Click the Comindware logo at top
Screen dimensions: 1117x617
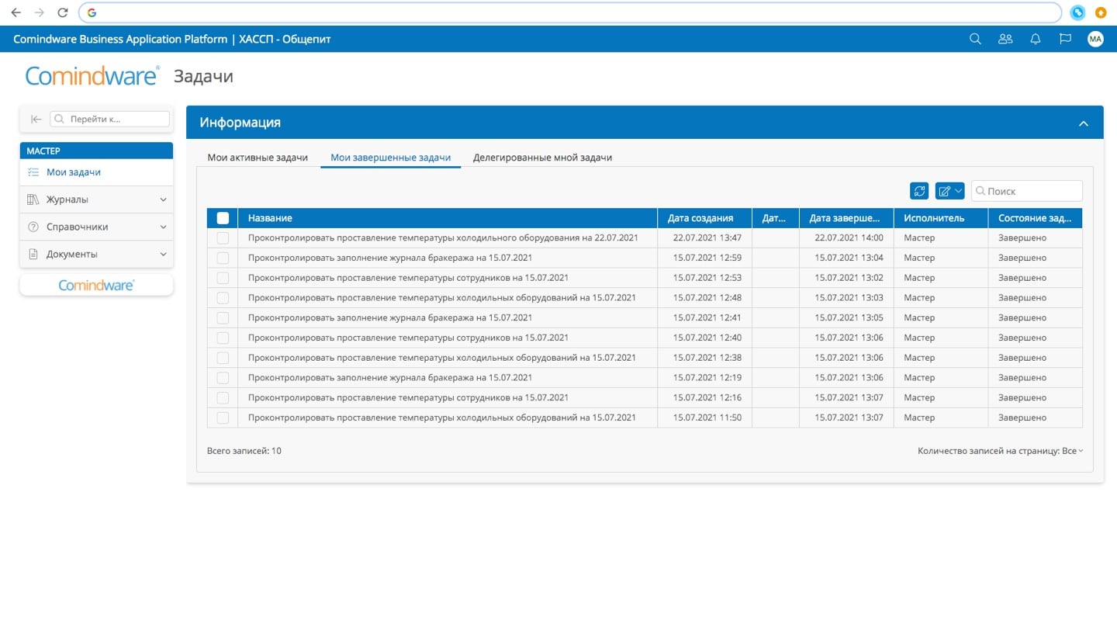[92, 76]
